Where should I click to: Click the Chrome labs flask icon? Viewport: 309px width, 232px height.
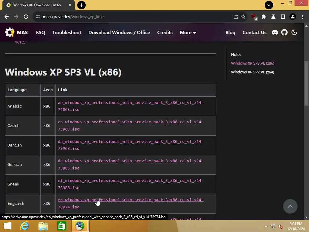tap(273, 17)
